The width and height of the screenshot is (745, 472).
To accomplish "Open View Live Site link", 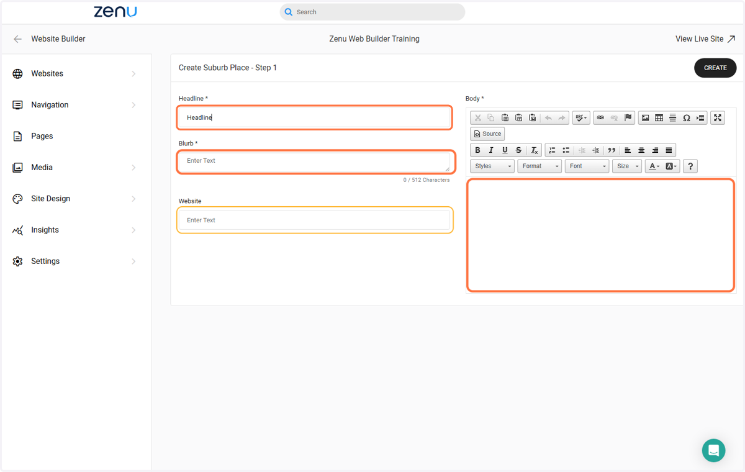I will pos(705,39).
